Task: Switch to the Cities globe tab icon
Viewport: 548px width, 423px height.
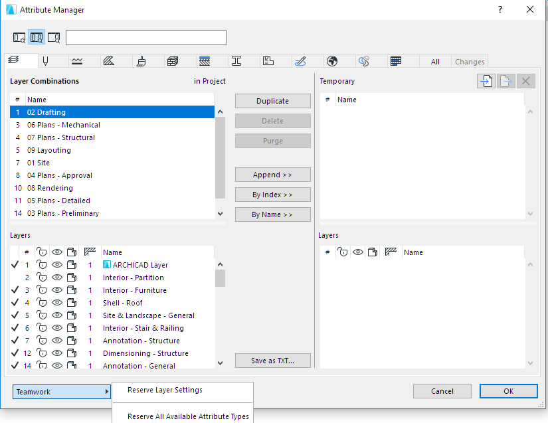Action: point(332,61)
